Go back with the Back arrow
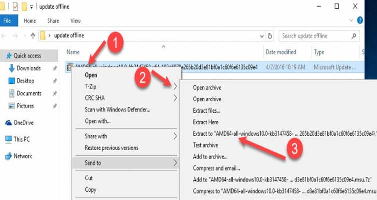Viewport: 377px width, 200px height. [3, 36]
